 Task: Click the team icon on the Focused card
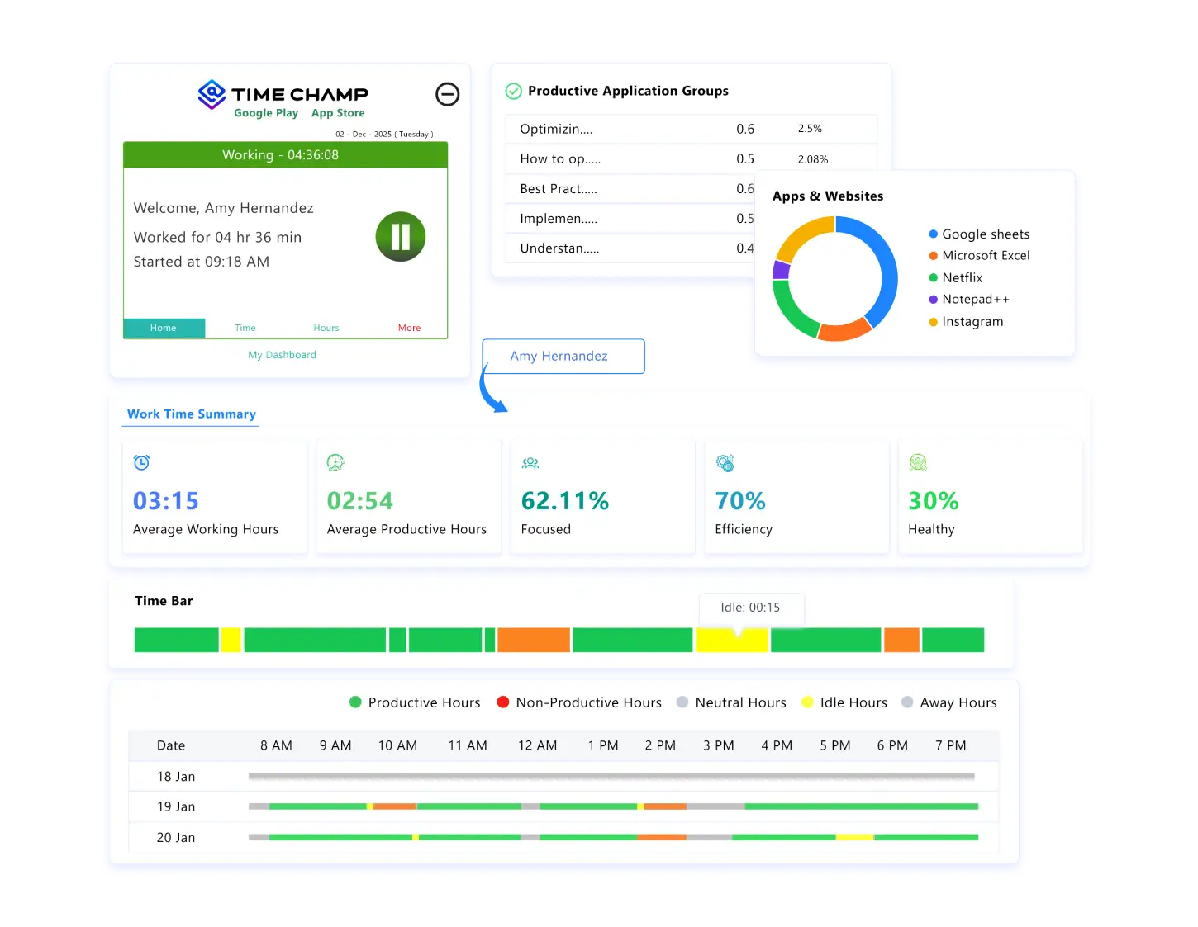tap(530, 462)
